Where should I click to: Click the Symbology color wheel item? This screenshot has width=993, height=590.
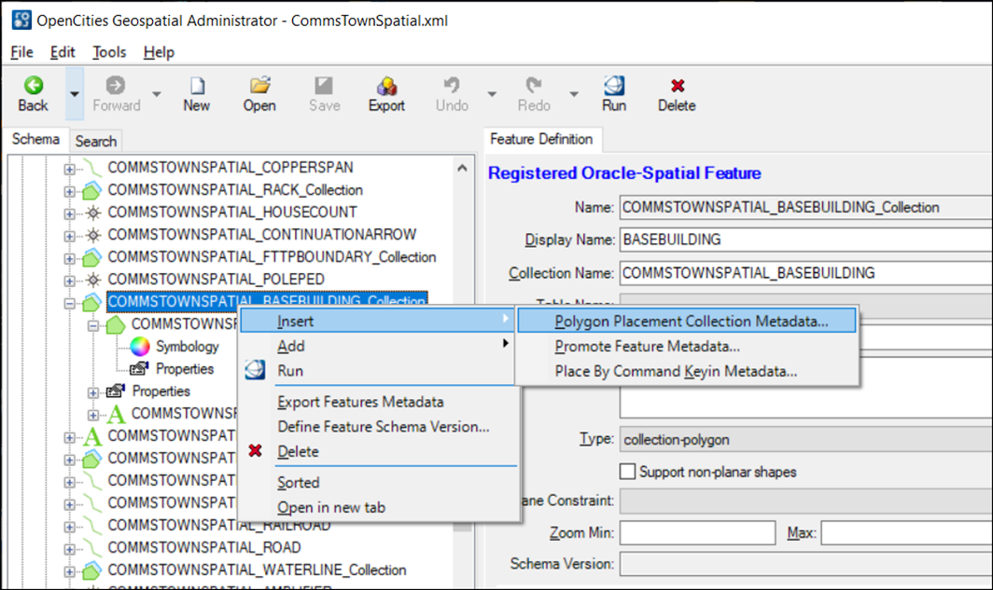tap(140, 347)
